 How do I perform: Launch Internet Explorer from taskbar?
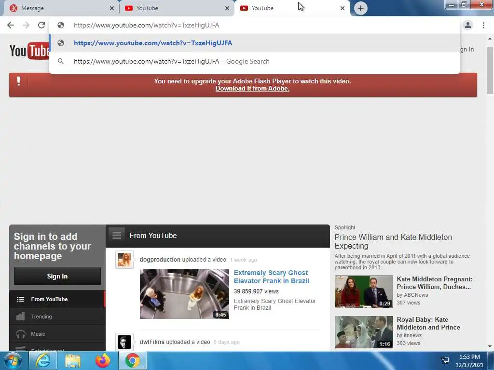pos(42,360)
